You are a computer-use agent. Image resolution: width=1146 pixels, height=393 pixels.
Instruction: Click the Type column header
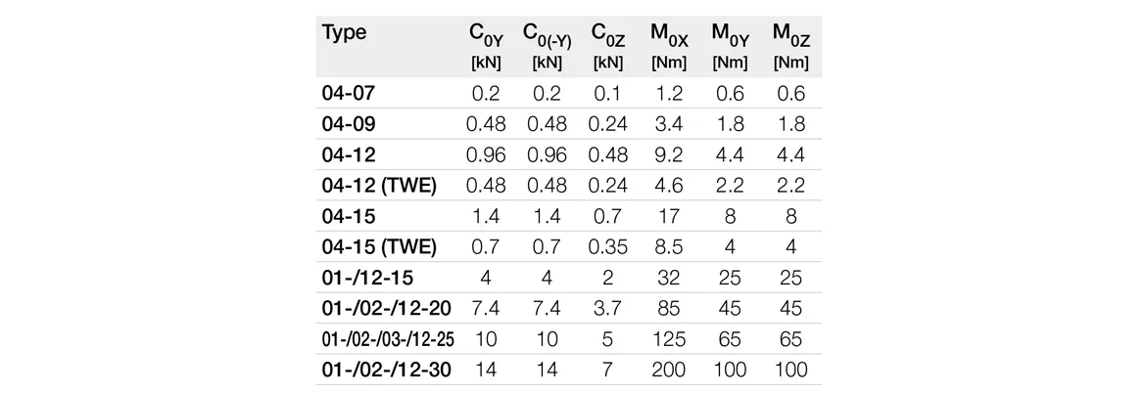[x=344, y=33]
